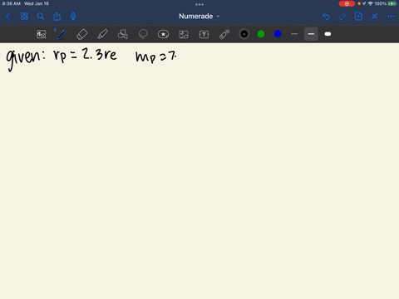
Task: Select the thinnest stroke width
Action: tap(294, 34)
